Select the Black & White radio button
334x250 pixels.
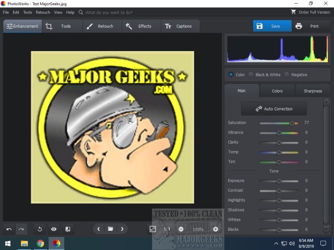251,74
